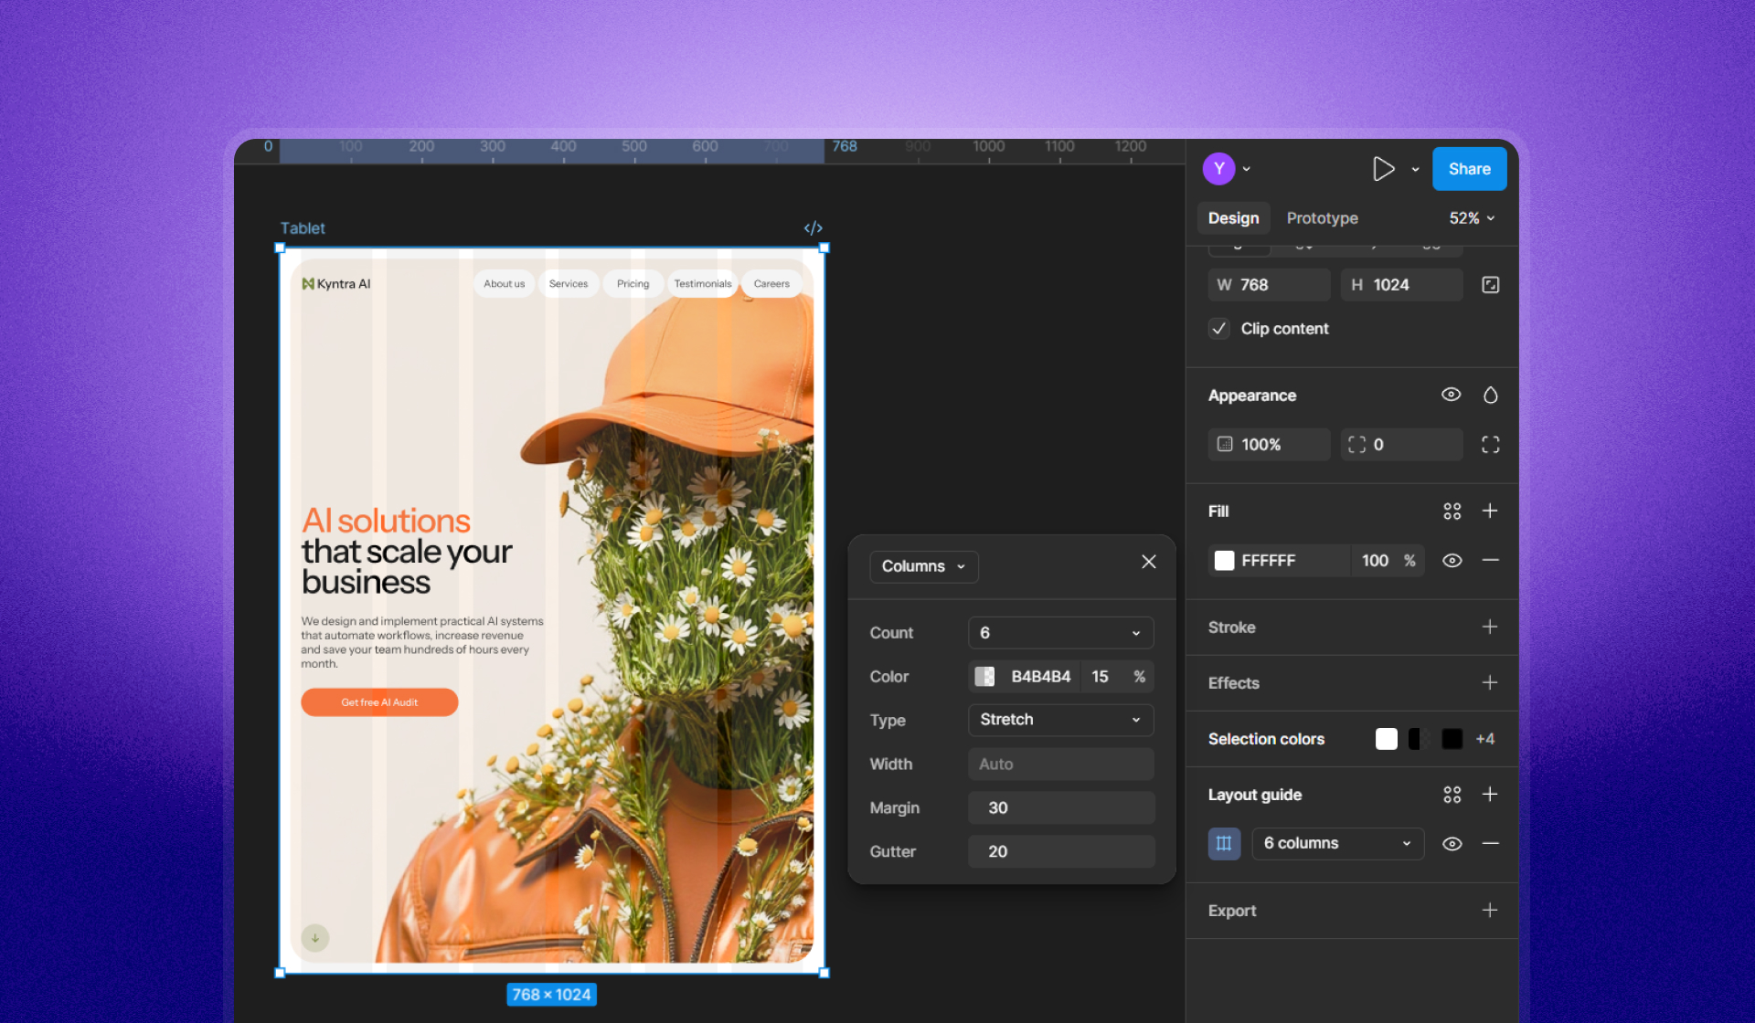Click the individual corner radius icon

coord(1490,445)
